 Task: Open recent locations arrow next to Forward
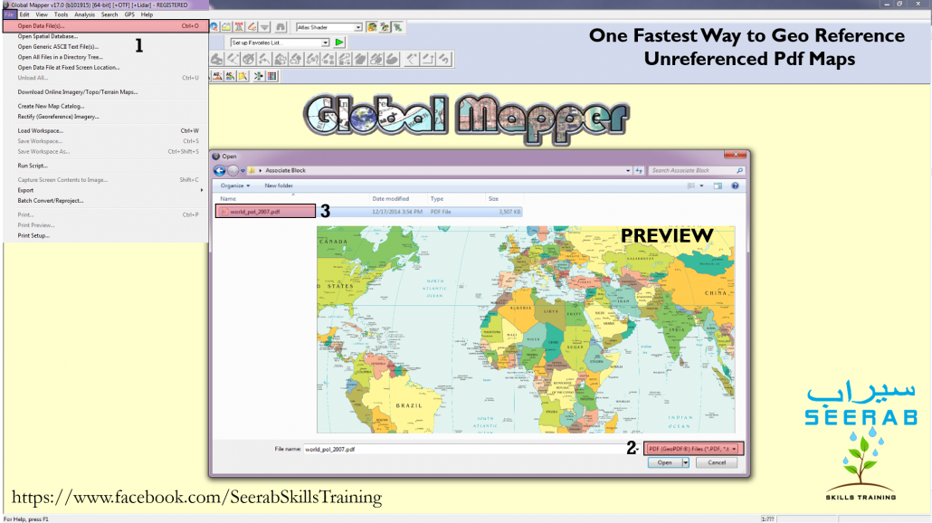coord(243,171)
